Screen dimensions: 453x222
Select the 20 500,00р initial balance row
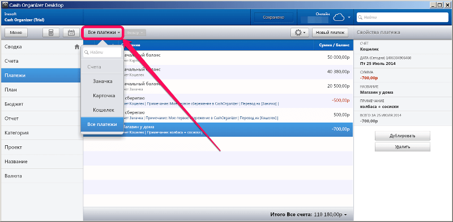tap(218, 86)
